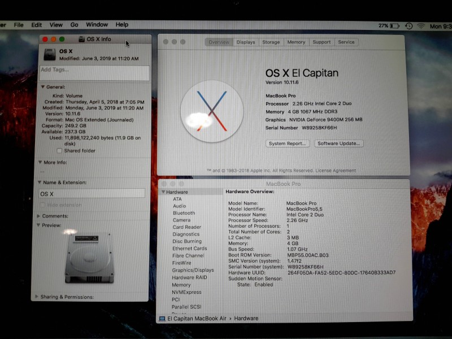This screenshot has height=339, width=452.
Task: Click the Add Tags field
Action: (94, 73)
